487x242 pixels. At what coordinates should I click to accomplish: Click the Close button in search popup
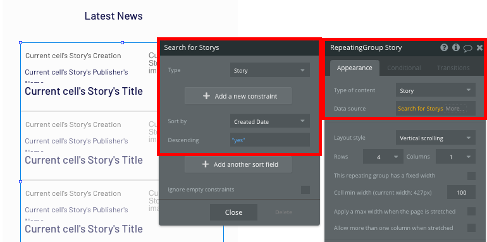click(x=233, y=212)
